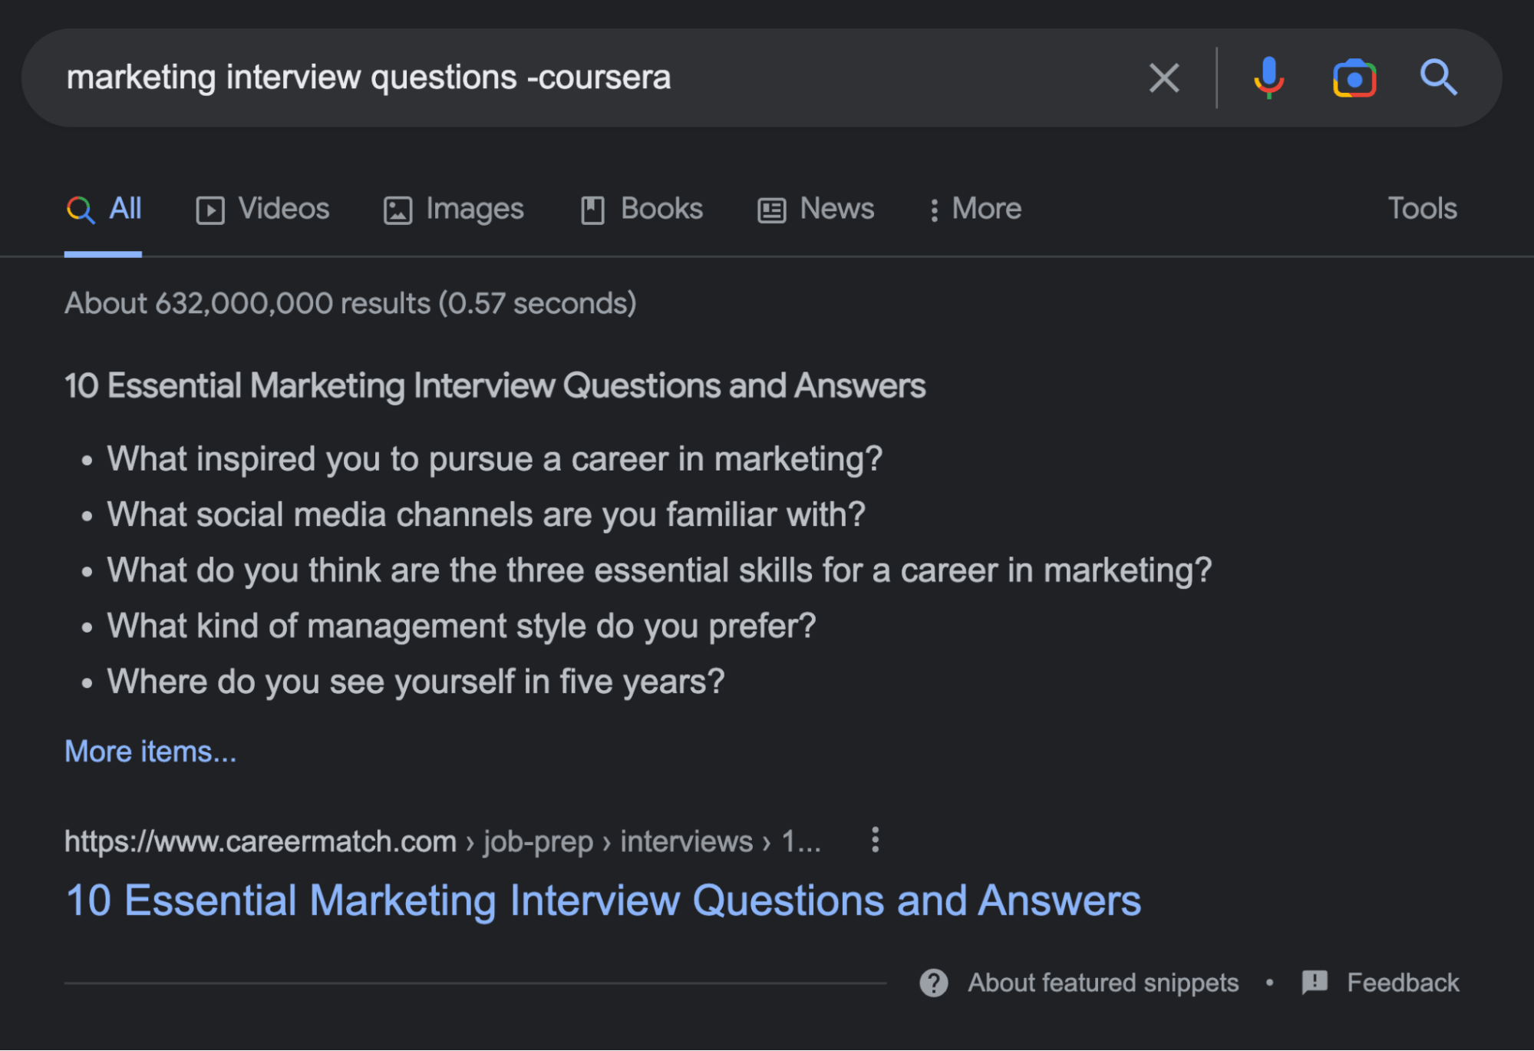Image resolution: width=1534 pixels, height=1051 pixels.
Task: Expand the More search categories menu
Action: [x=975, y=209]
